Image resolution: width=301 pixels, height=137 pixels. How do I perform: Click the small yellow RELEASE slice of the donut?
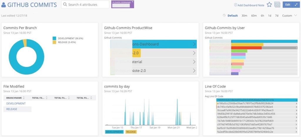25,43
